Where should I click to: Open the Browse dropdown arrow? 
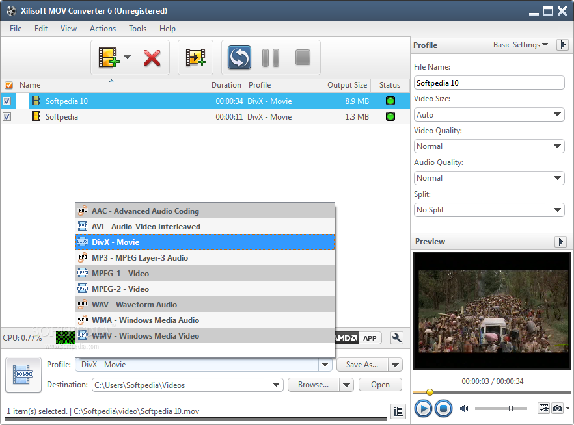pyautogui.click(x=347, y=385)
